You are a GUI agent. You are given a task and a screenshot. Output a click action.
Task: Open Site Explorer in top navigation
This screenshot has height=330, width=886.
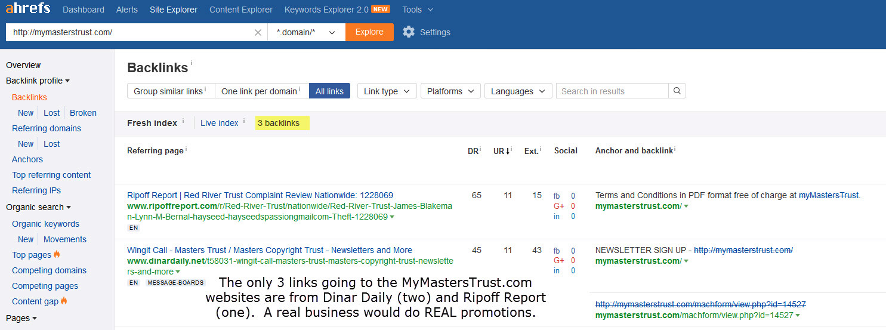click(x=174, y=10)
